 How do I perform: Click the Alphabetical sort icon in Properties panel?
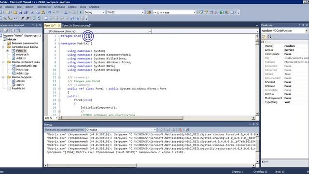pos(269,37)
